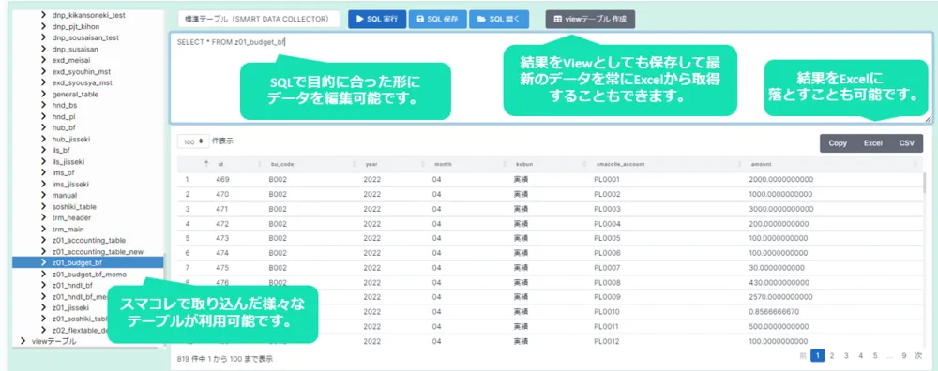Open saved query with SQL 開く button

click(x=499, y=19)
